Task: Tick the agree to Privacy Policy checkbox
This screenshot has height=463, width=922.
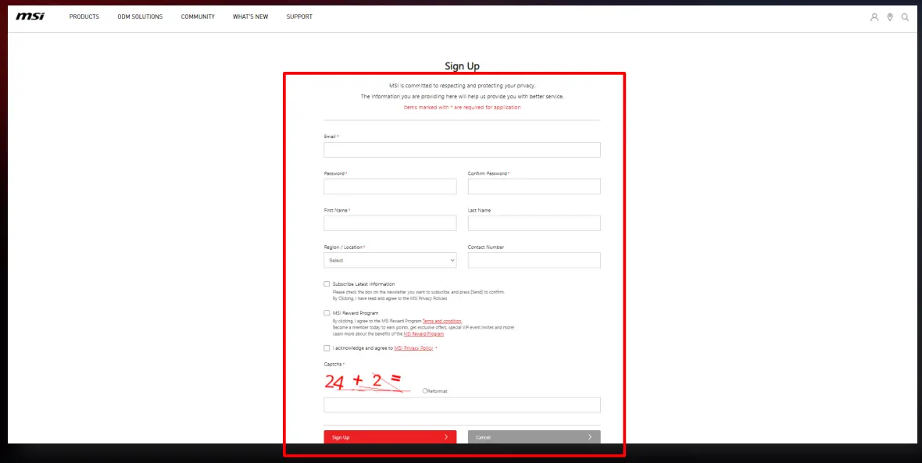Action: click(327, 348)
